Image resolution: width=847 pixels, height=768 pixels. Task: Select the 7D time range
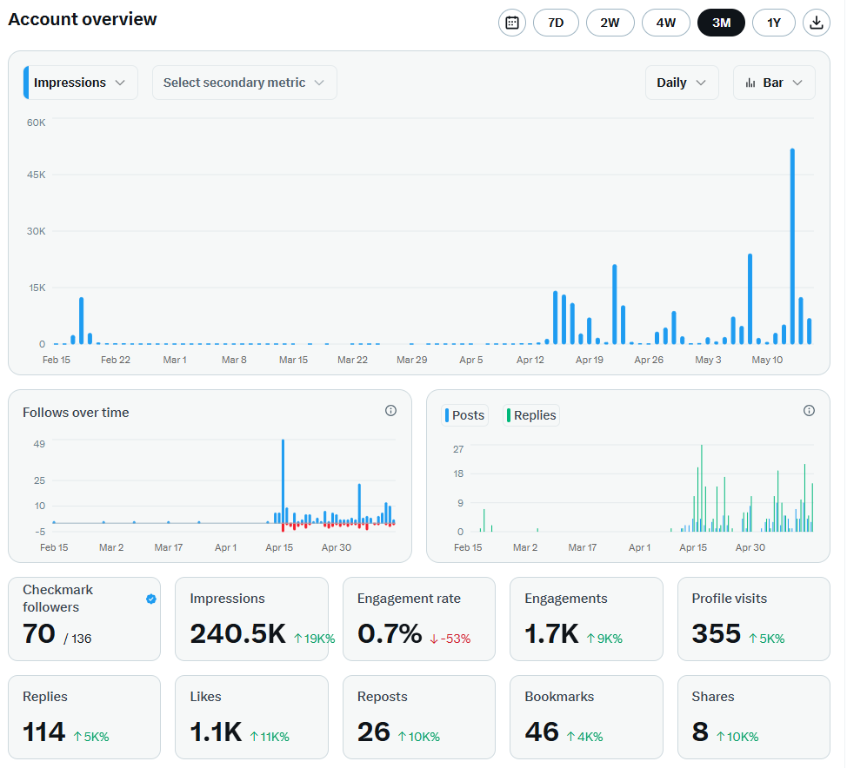pyautogui.click(x=556, y=23)
